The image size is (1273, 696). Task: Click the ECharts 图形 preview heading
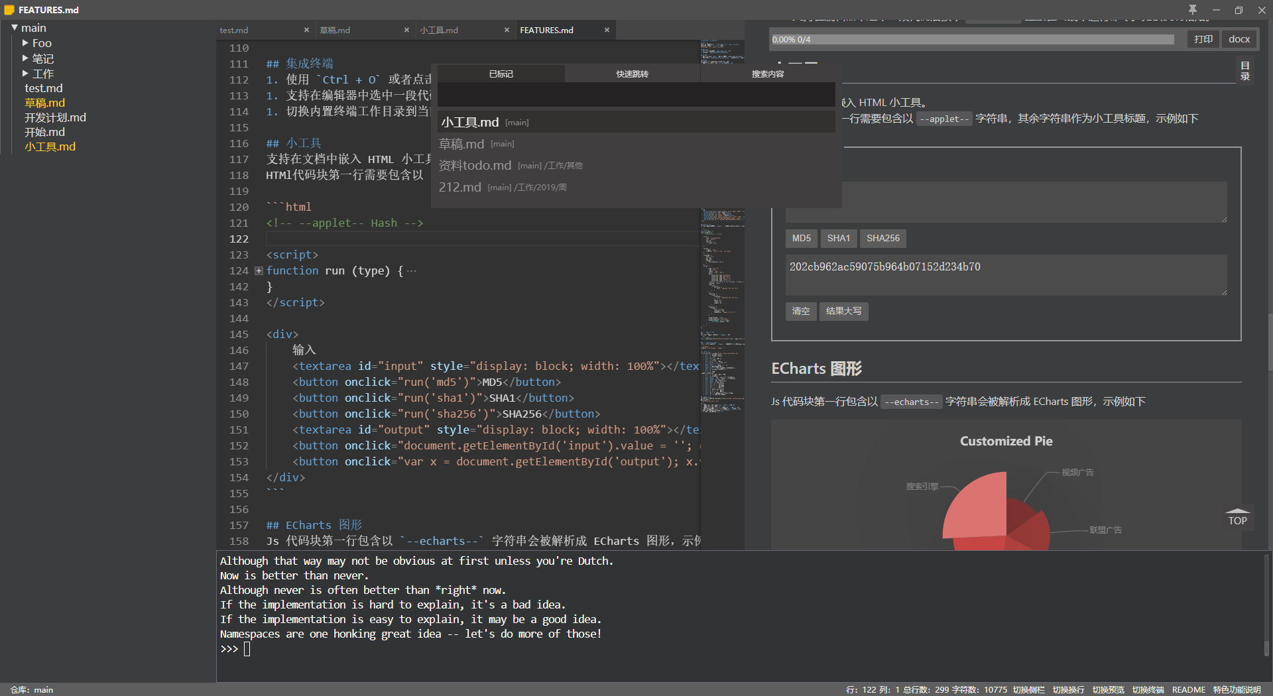tap(816, 369)
